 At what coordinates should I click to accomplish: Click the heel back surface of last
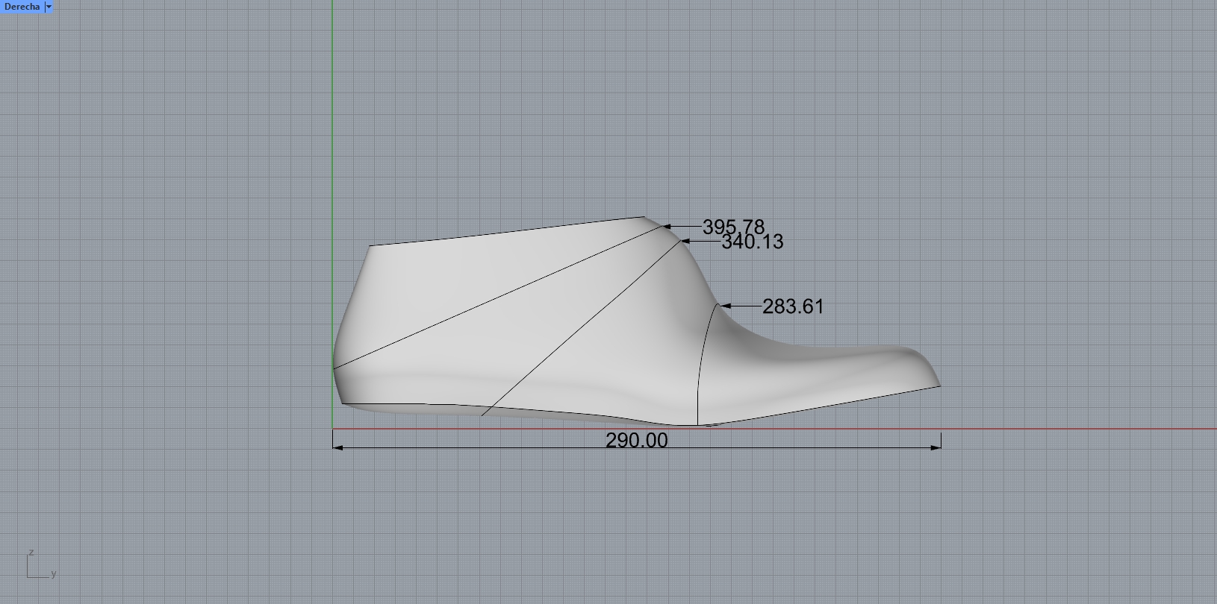[349, 328]
